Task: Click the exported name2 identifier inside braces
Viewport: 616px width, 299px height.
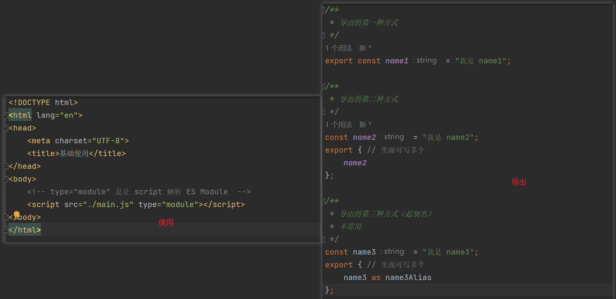Action: click(x=355, y=163)
